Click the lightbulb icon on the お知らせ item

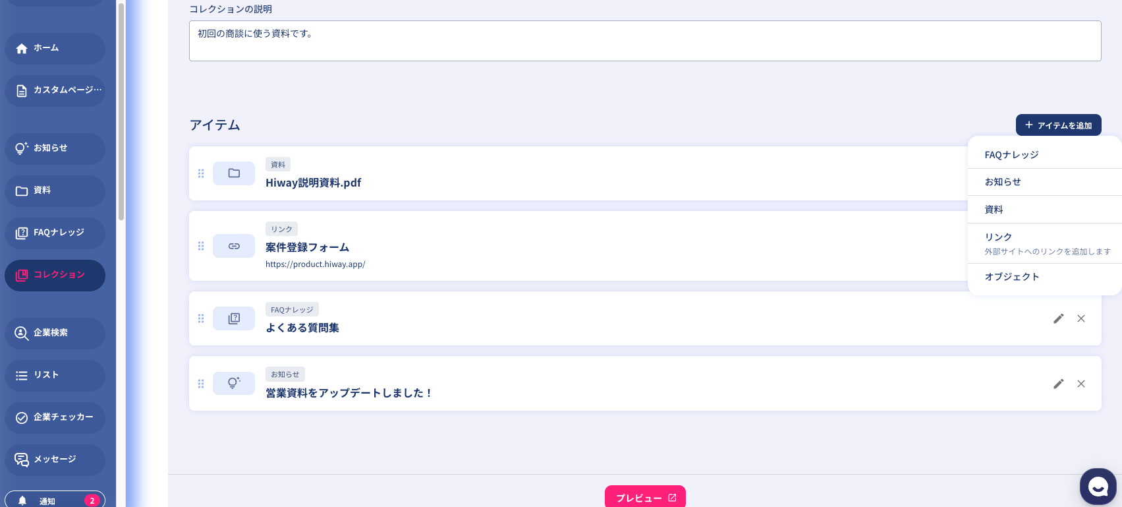click(x=234, y=383)
